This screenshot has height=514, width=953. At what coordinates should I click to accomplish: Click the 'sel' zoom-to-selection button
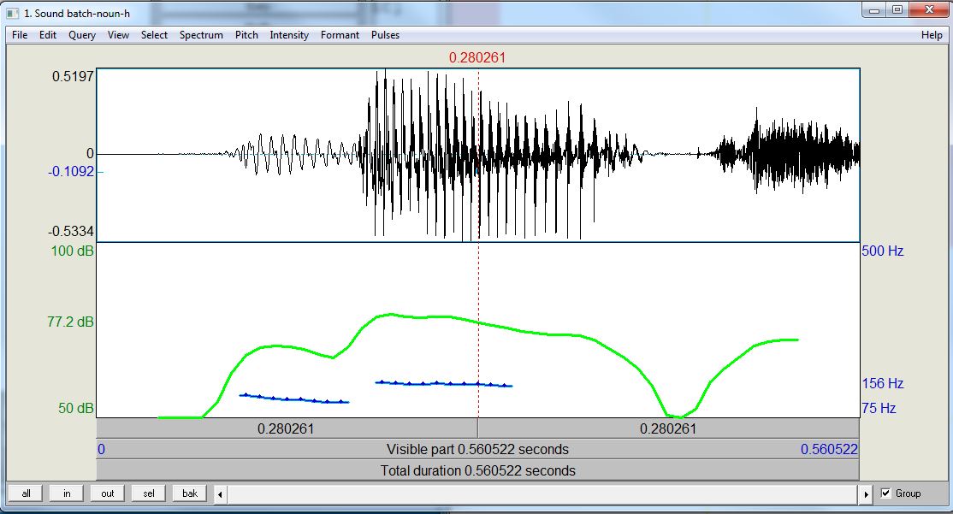click(x=149, y=493)
